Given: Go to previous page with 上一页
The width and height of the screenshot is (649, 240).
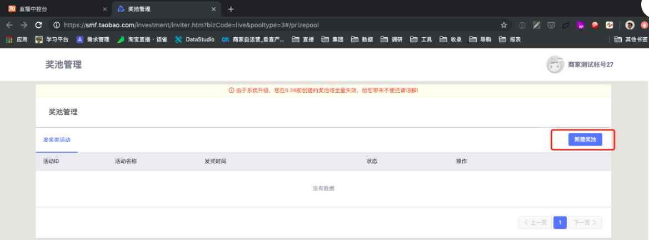Looking at the screenshot, I should (534, 223).
